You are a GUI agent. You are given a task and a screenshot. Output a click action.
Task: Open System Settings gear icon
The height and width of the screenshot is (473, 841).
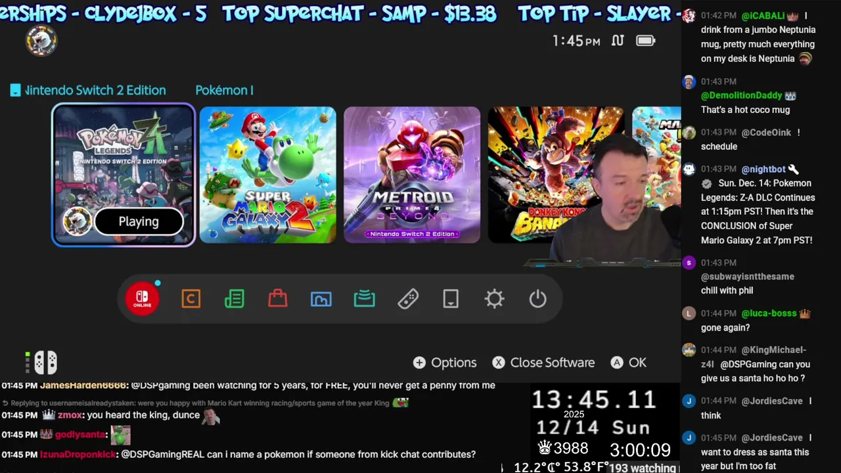coord(494,299)
